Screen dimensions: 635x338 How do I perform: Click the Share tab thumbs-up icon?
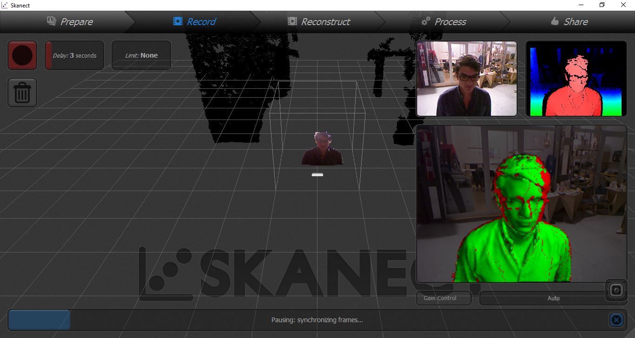pyautogui.click(x=554, y=21)
